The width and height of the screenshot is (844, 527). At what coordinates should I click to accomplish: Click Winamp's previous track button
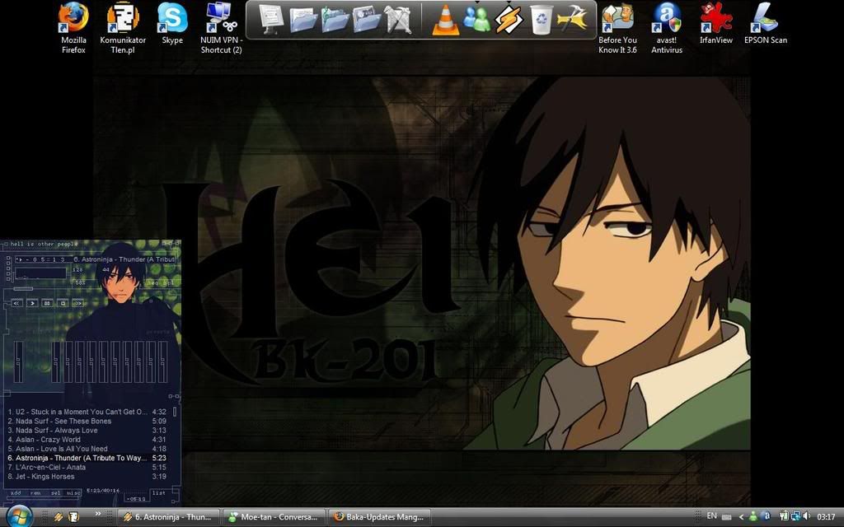(x=16, y=303)
